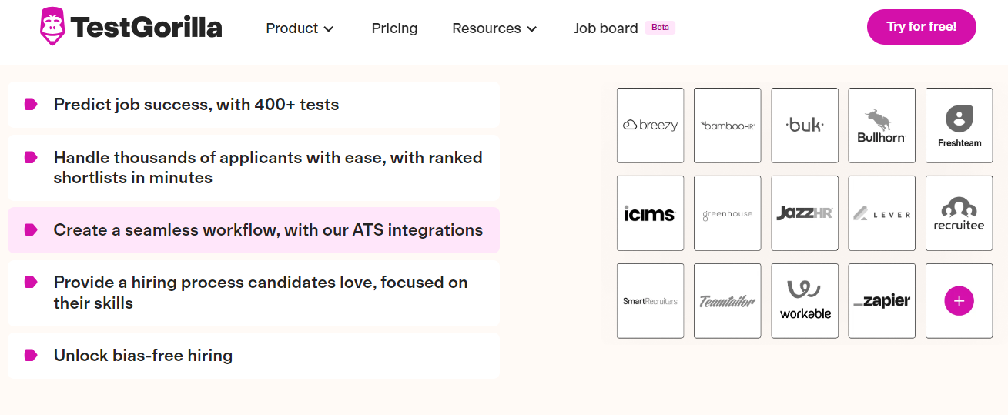The width and height of the screenshot is (1008, 415).
Task: Open the recruitee integration tile
Action: click(x=959, y=213)
